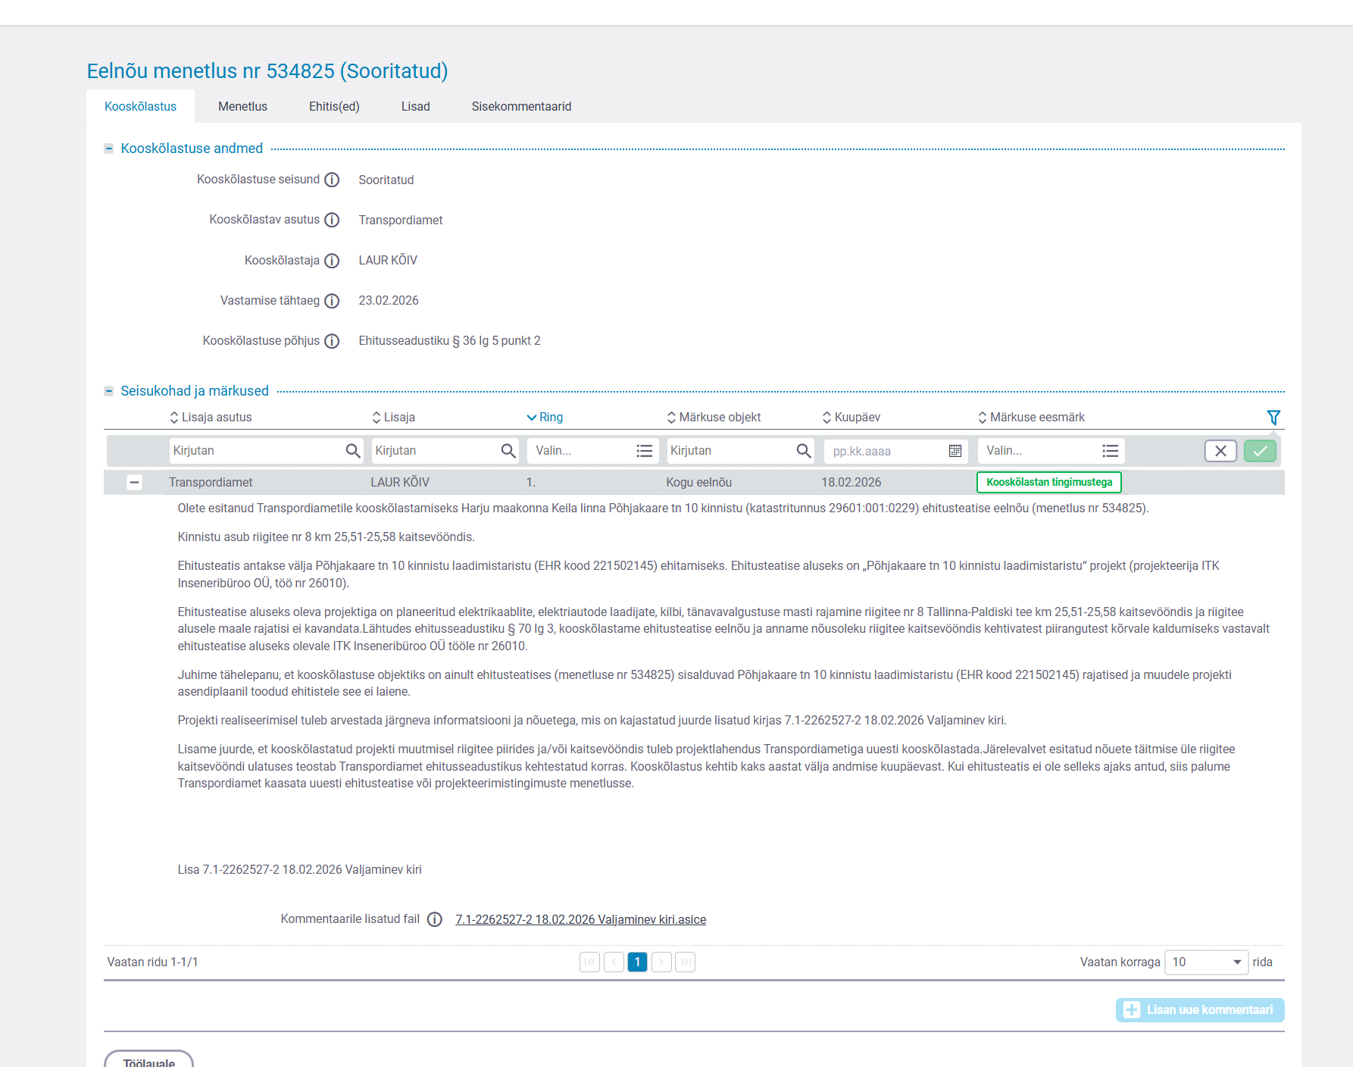Open the Märkuse eesmärk filter dropdown
Viewport: 1353px width, 1067px height.
pos(1050,451)
